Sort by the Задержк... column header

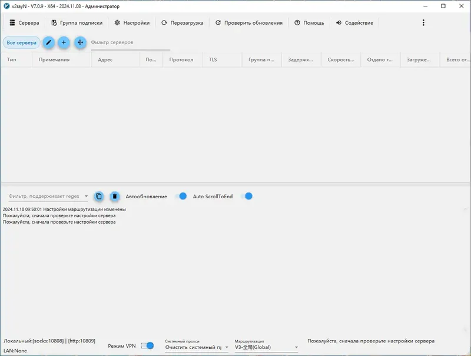point(301,60)
